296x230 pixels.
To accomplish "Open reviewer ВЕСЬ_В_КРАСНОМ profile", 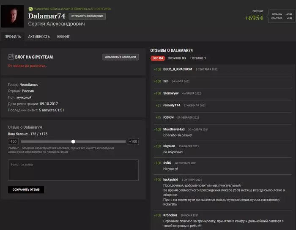I will tap(178, 69).
